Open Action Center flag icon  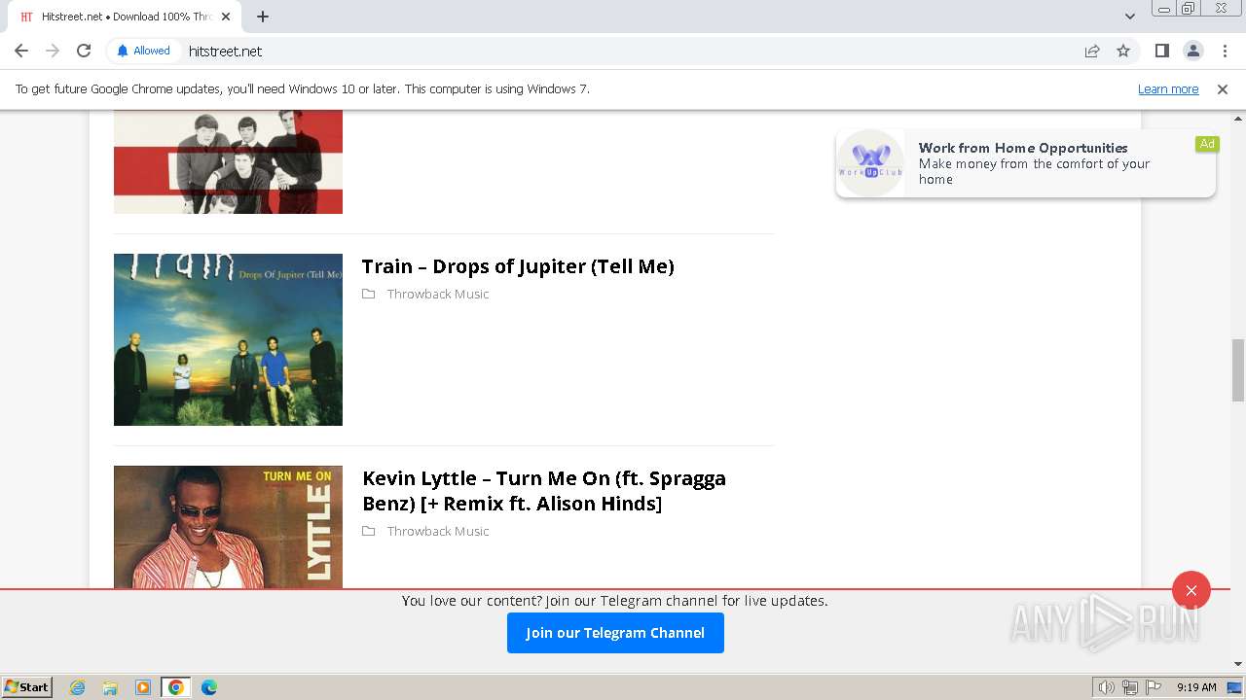(1154, 687)
